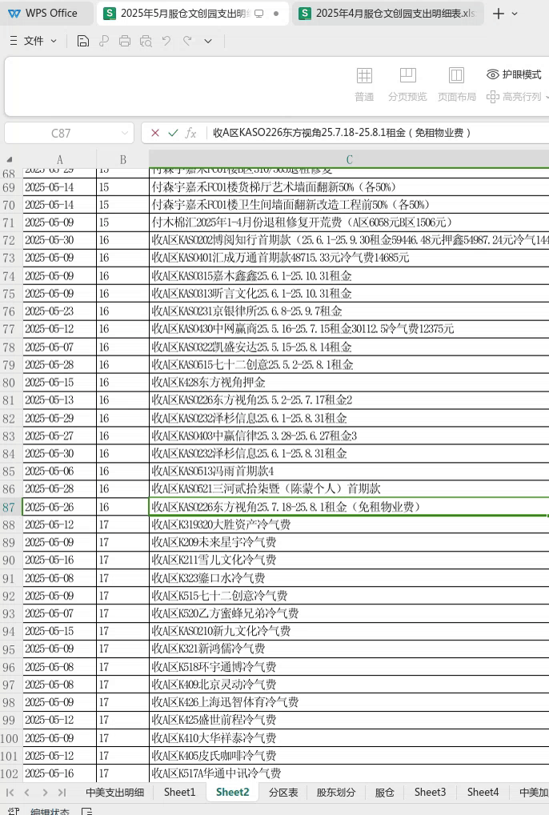Image resolution: width=549 pixels, height=815 pixels.
Task: Click the fx insert function icon
Action: click(190, 133)
